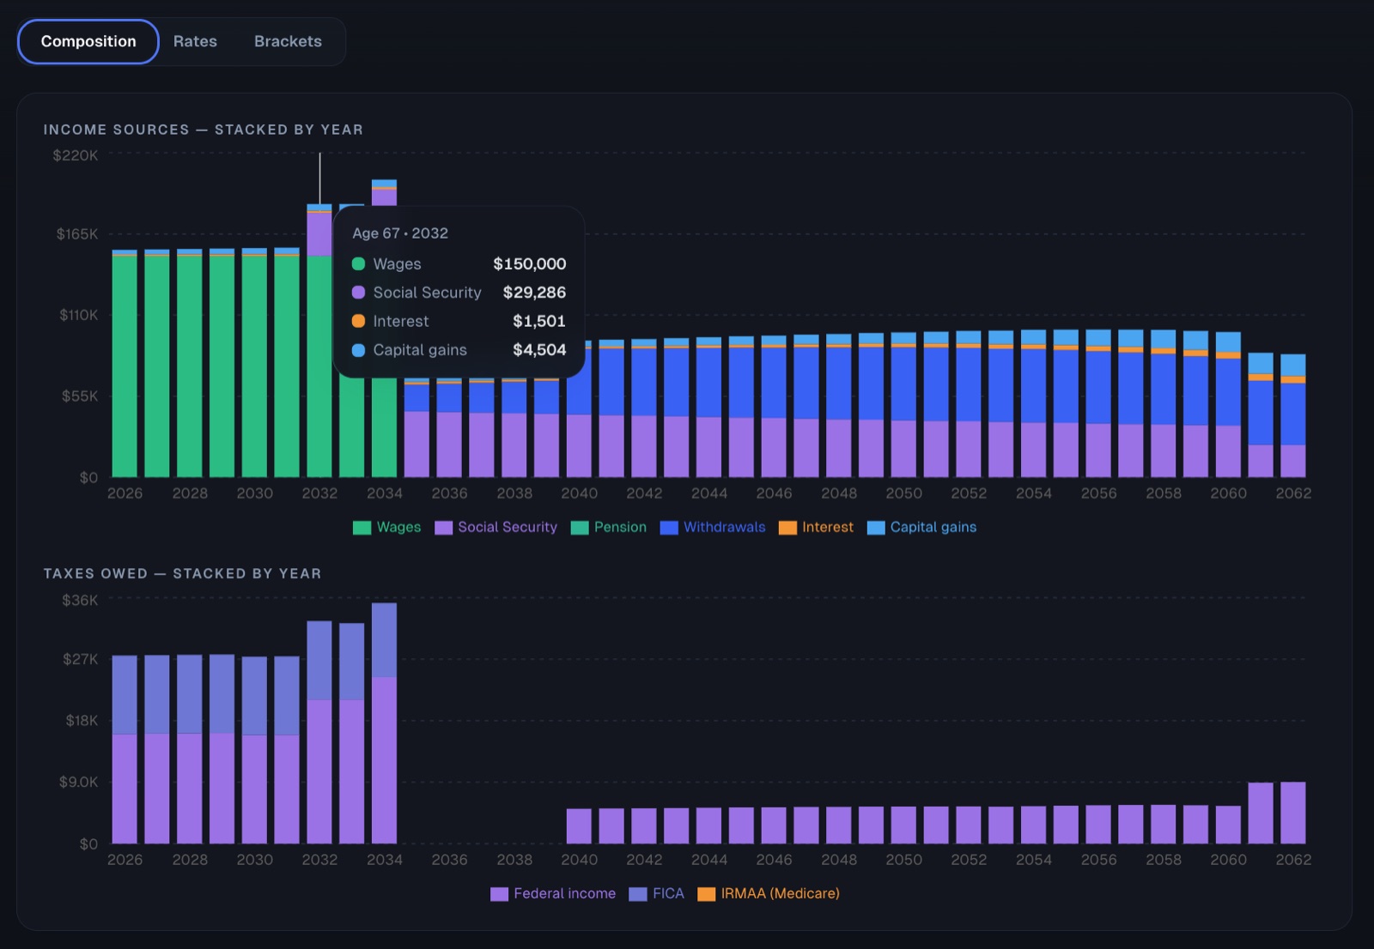Click the 'Income Sources — Stacked by Year' heading
The height and width of the screenshot is (949, 1374).
click(204, 130)
